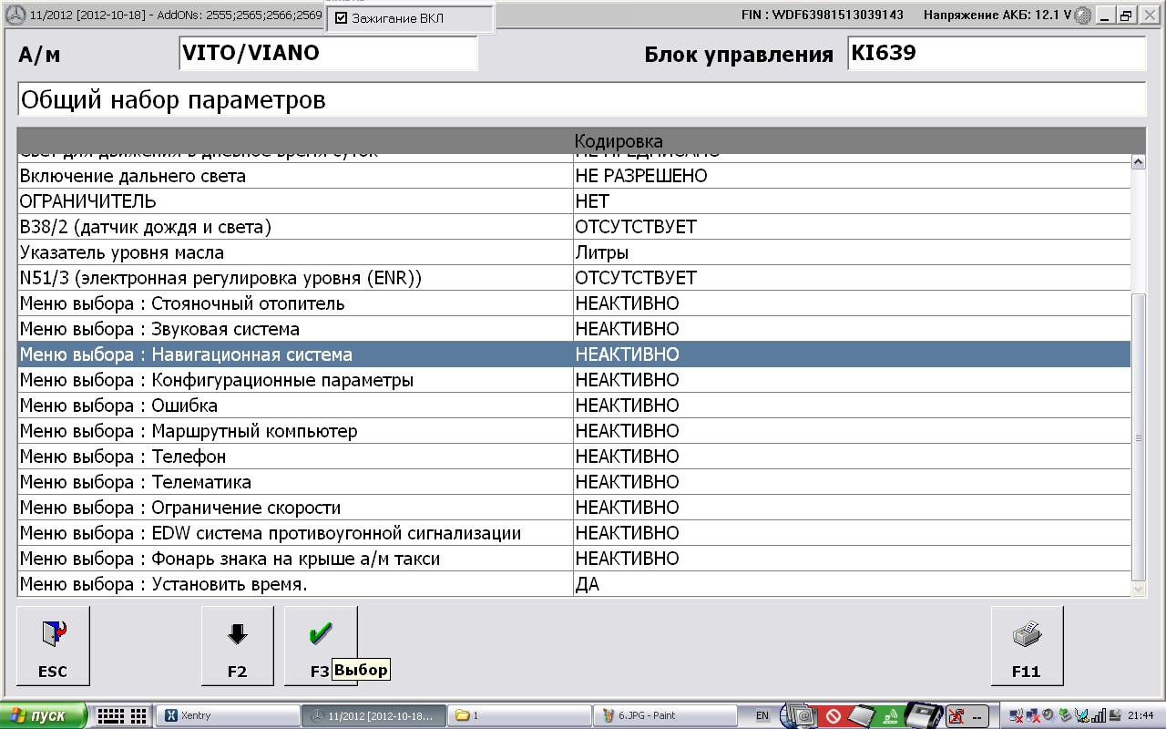Image resolution: width=1166 pixels, height=729 pixels.
Task: Click the "Литры" coding value
Action: click(602, 252)
